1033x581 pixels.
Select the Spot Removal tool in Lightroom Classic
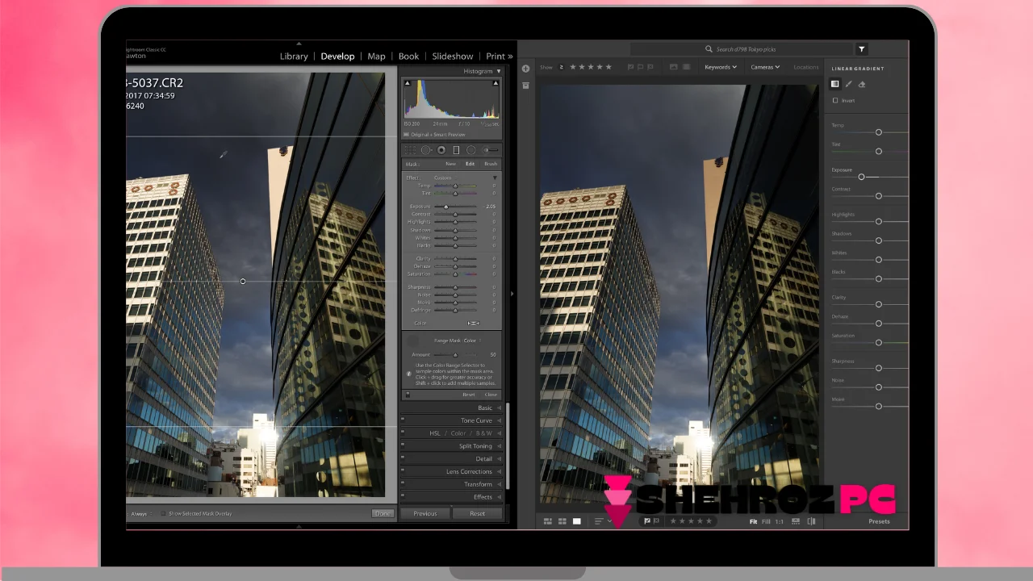click(x=426, y=150)
